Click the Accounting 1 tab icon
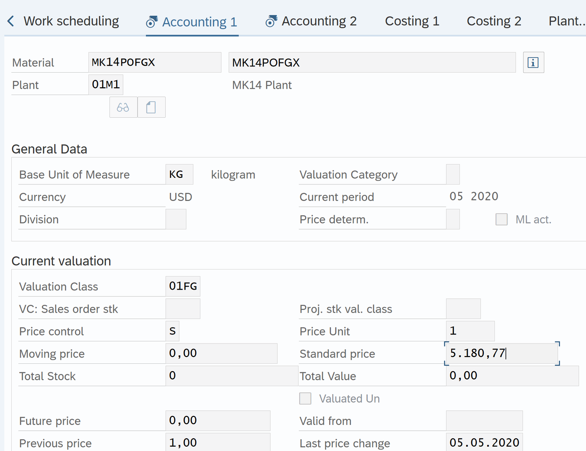The image size is (586, 451). (152, 22)
